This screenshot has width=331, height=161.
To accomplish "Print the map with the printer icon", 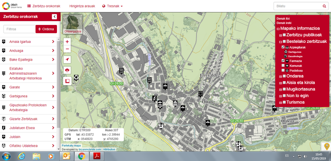I will (x=67, y=70).
